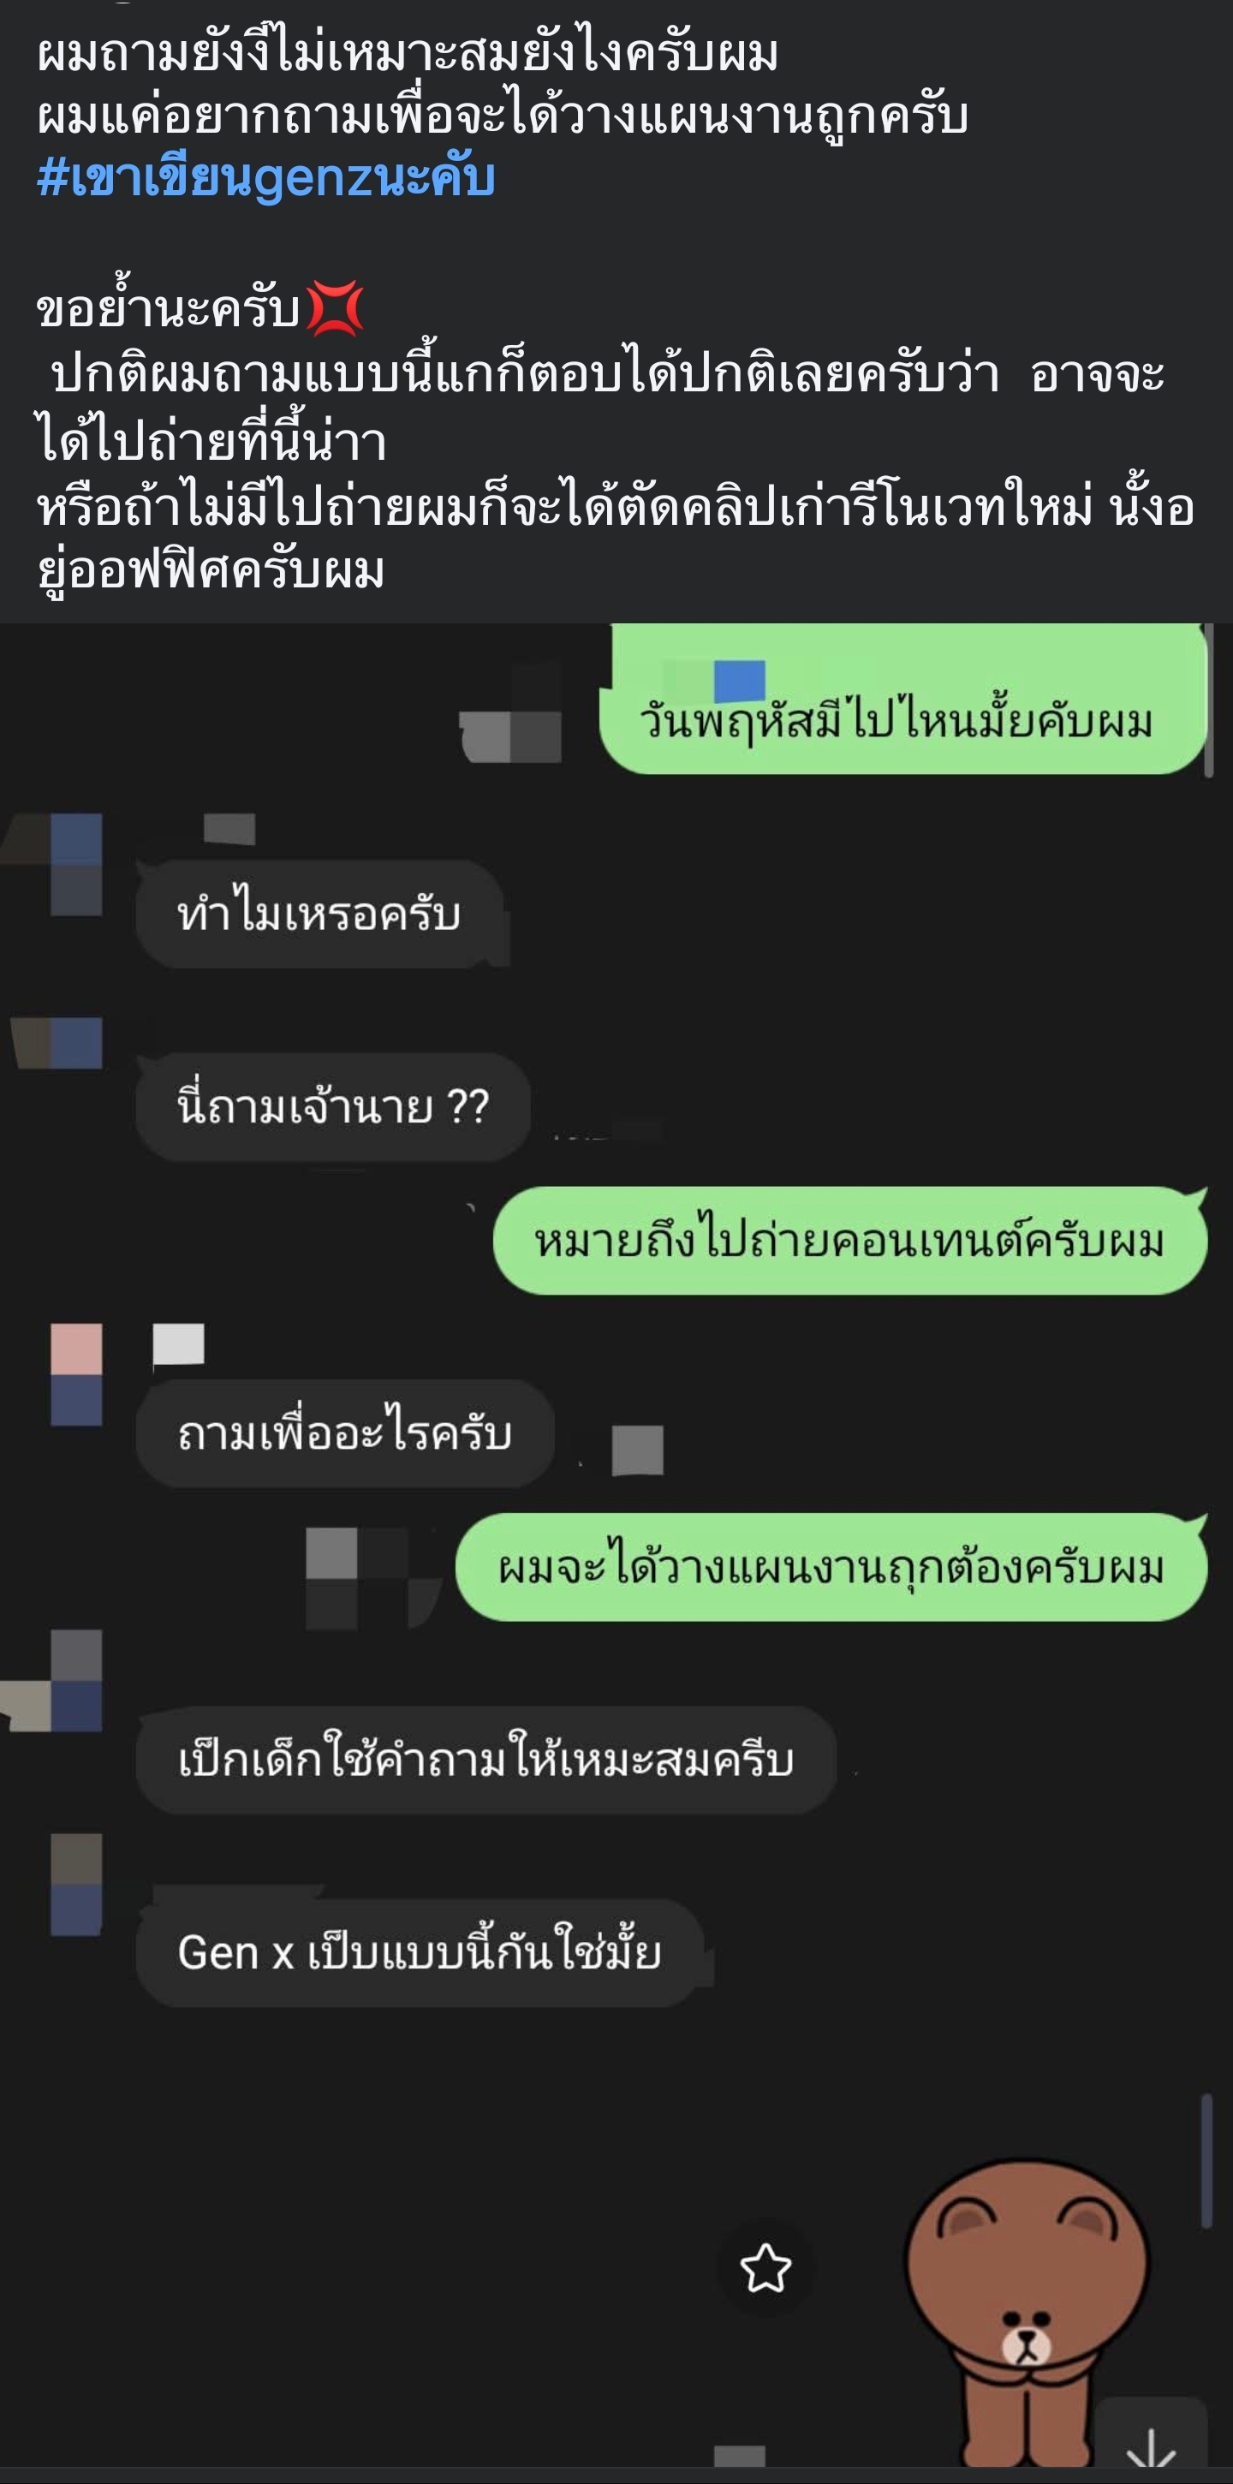This screenshot has height=2484, width=1233.
Task: Select message bubble 'ถามเพื่ออะไรครับ'
Action: coord(345,1433)
